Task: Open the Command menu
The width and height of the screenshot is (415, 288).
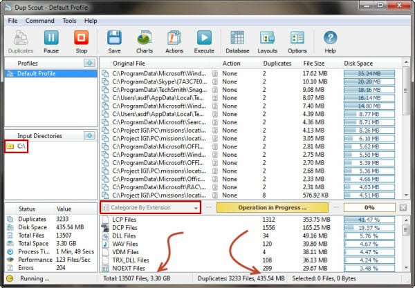Action: point(39,21)
